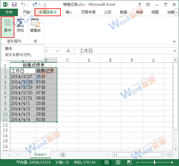Screen dimensions: 179x166
Task: Click the Sheet1 tab
Action: tap(40, 155)
